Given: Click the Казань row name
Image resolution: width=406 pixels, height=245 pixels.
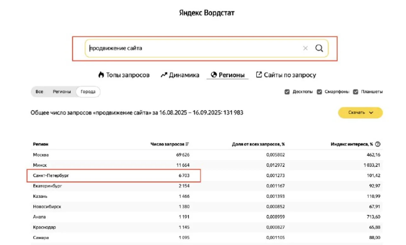Looking at the screenshot, I should [x=40, y=196].
